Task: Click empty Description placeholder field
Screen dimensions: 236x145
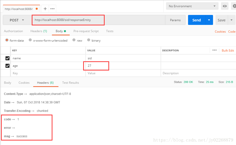Action: point(199,73)
